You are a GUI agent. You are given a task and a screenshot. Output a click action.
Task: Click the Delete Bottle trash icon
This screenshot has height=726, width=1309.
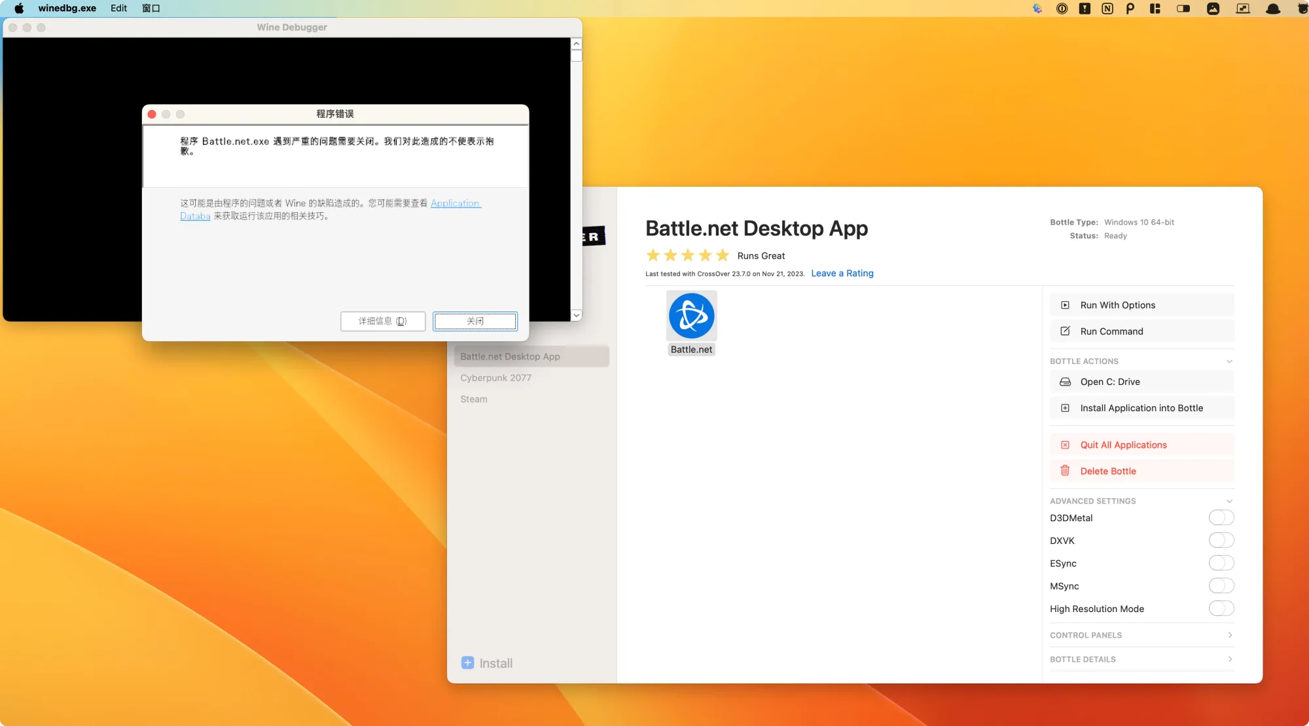1065,471
